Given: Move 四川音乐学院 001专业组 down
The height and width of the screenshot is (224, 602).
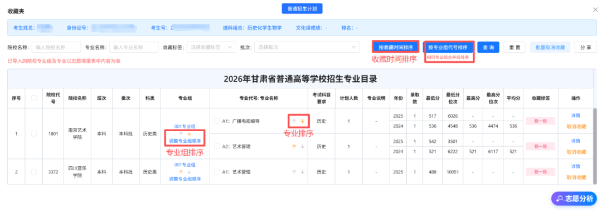Looking at the screenshot, I should coord(189,172).
